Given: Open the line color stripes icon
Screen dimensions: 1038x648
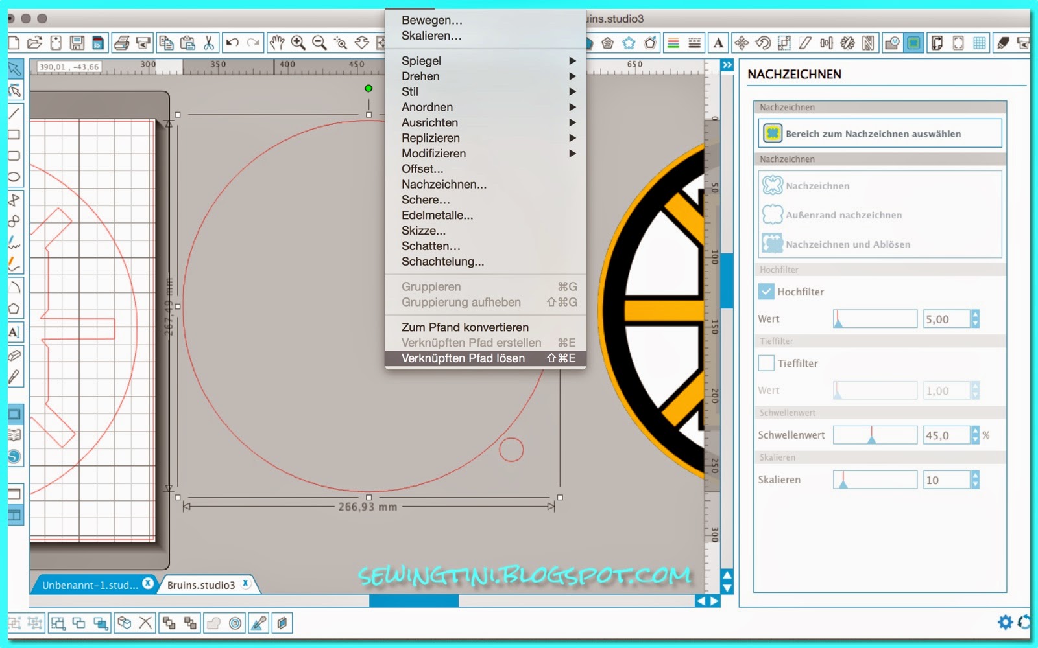Looking at the screenshot, I should pyautogui.click(x=673, y=43).
